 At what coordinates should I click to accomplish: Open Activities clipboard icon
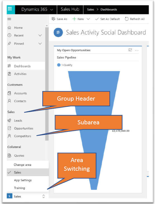point(9,74)
